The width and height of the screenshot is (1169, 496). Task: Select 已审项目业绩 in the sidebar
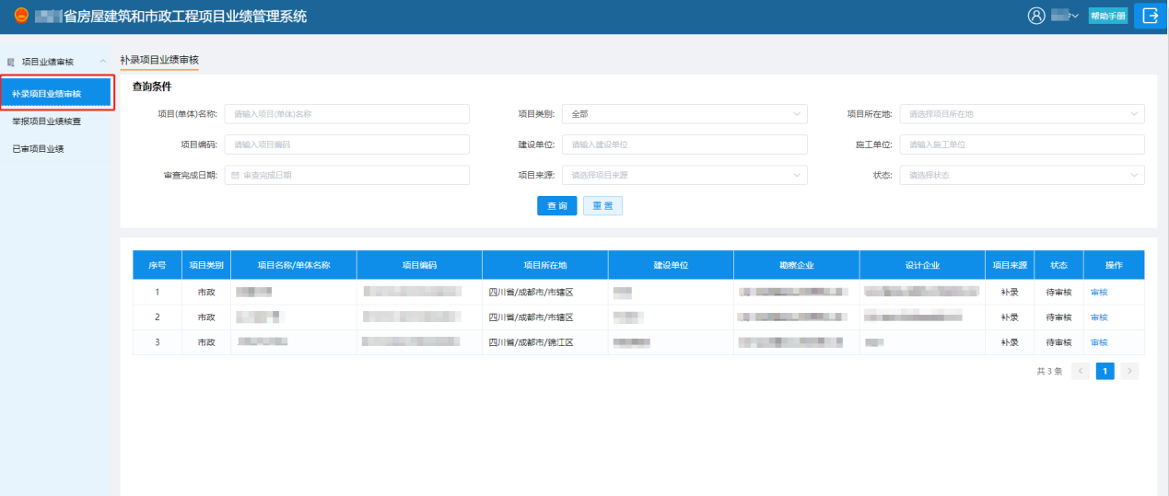[38, 148]
